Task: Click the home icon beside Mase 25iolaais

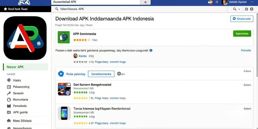Action: tap(9, 121)
